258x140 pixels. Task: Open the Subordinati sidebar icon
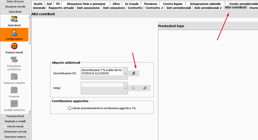[14, 19]
